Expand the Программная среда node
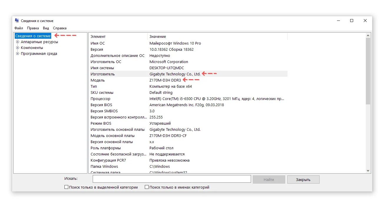Viewport: 387px width, 205px height. pos(18,53)
